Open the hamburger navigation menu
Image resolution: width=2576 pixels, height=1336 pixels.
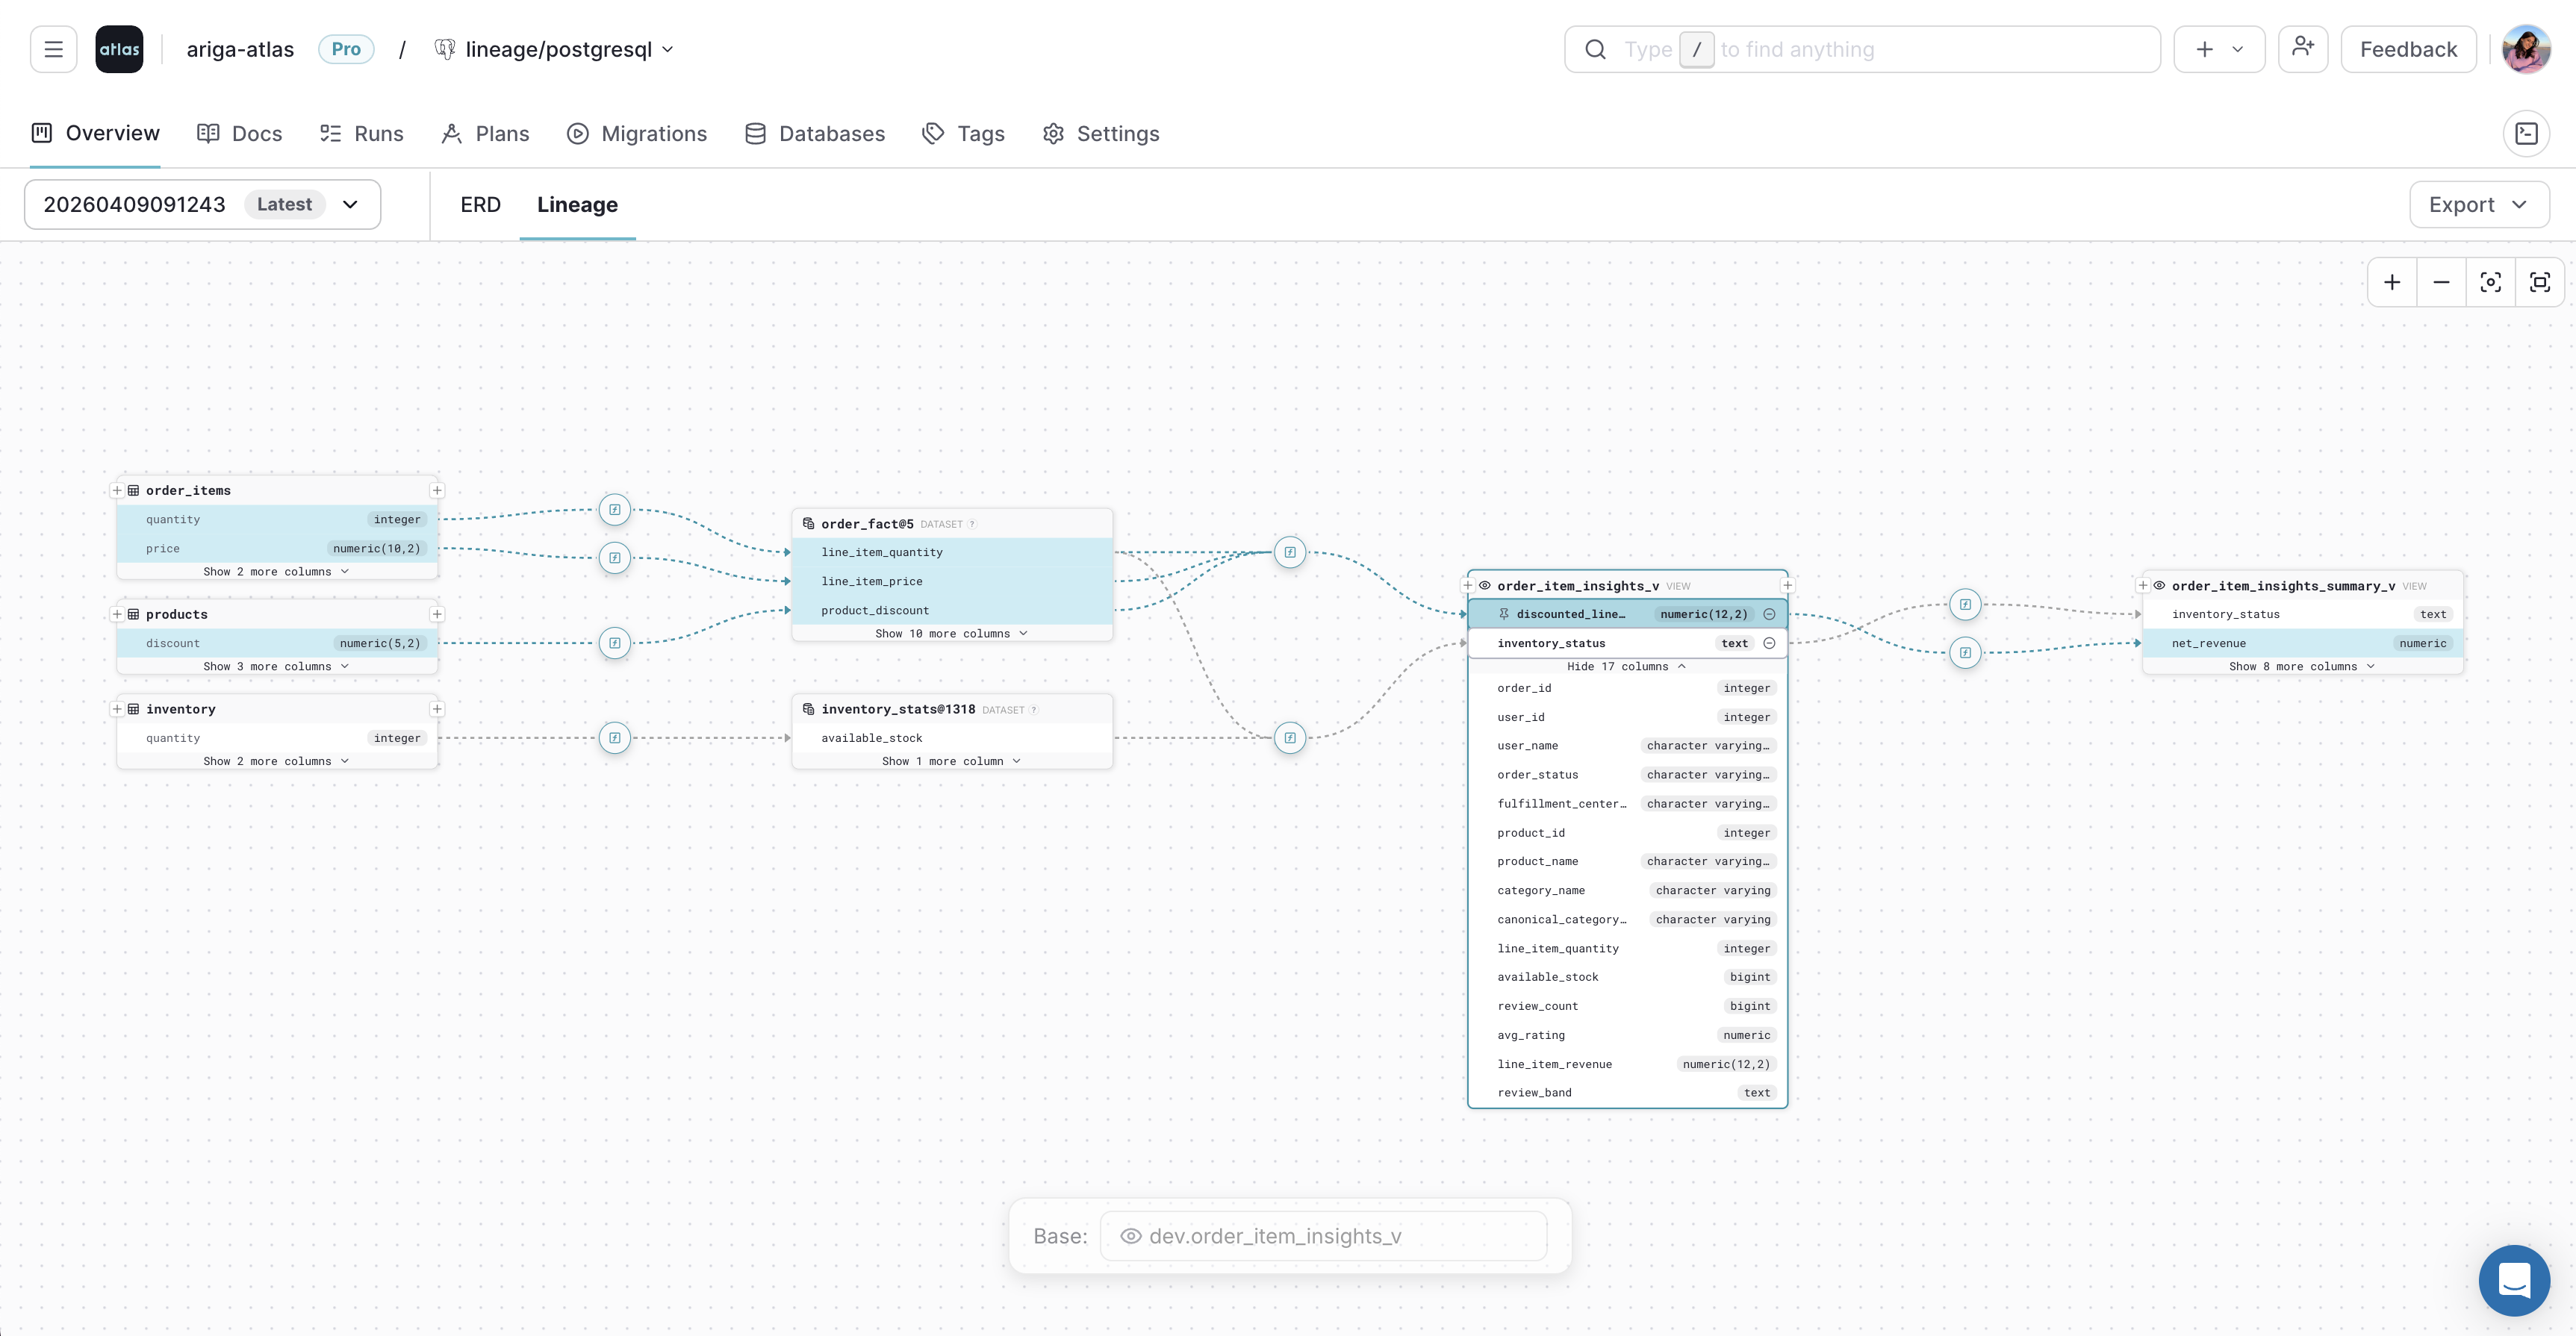(53, 48)
